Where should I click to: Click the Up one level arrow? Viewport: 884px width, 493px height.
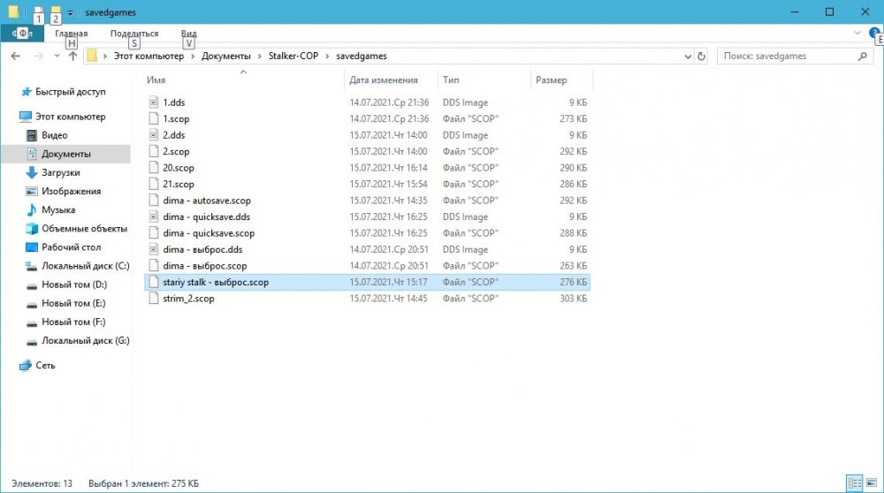72,56
